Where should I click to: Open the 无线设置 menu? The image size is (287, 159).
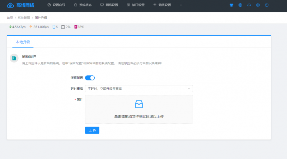pyautogui.click(x=162, y=5)
